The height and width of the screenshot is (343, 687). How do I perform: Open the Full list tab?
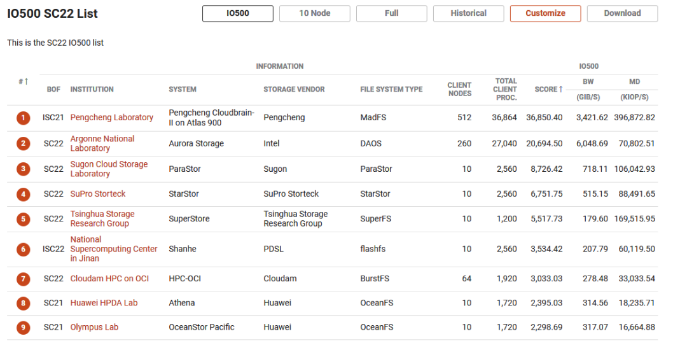point(392,13)
